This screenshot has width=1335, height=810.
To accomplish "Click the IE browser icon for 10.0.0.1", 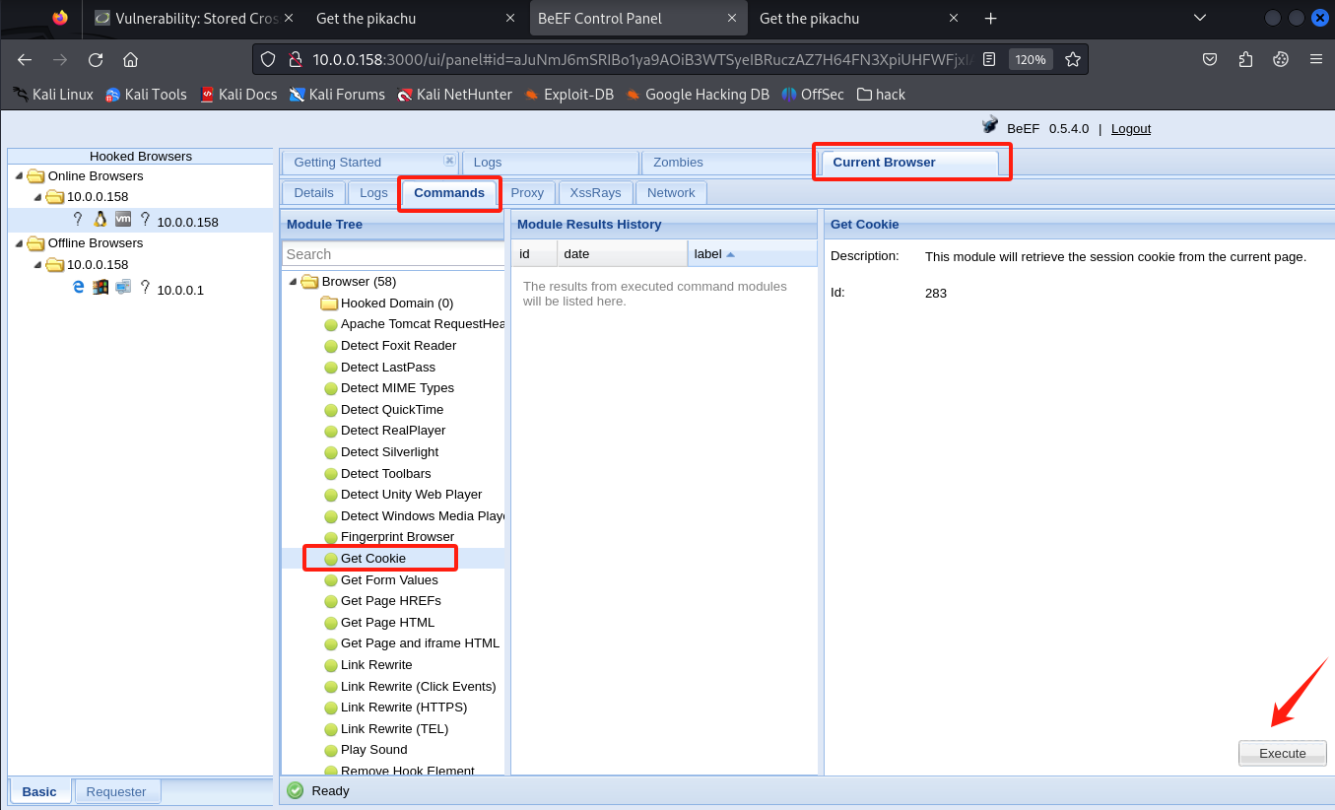I will click(x=79, y=287).
